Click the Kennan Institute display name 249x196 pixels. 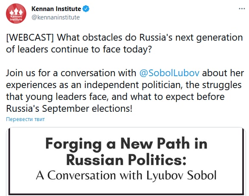[x=56, y=9]
